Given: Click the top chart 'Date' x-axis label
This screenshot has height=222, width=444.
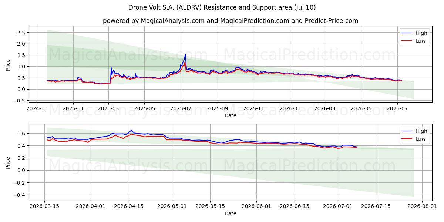Looking at the screenshot, I should [231, 116].
